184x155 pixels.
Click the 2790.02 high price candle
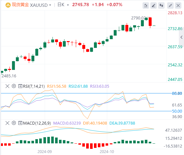point(146,19)
